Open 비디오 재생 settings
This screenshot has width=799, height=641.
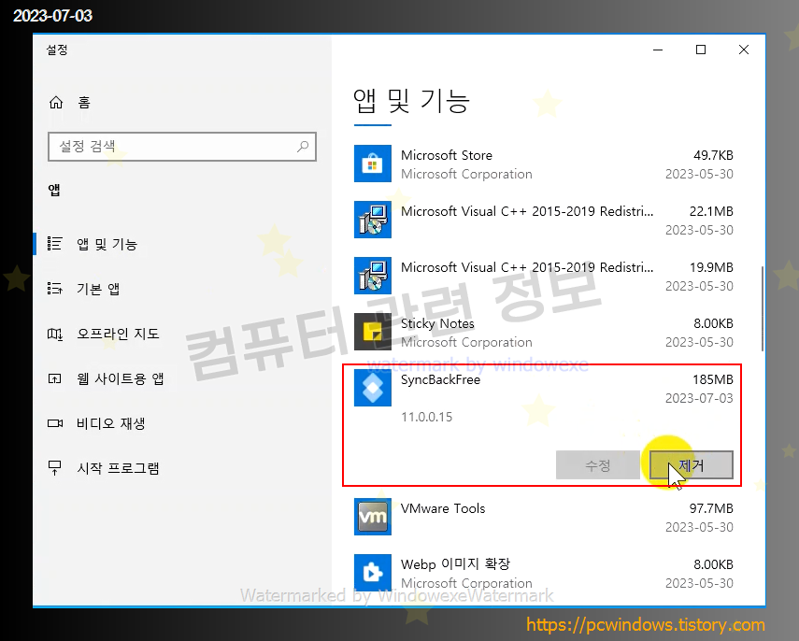click(x=110, y=423)
